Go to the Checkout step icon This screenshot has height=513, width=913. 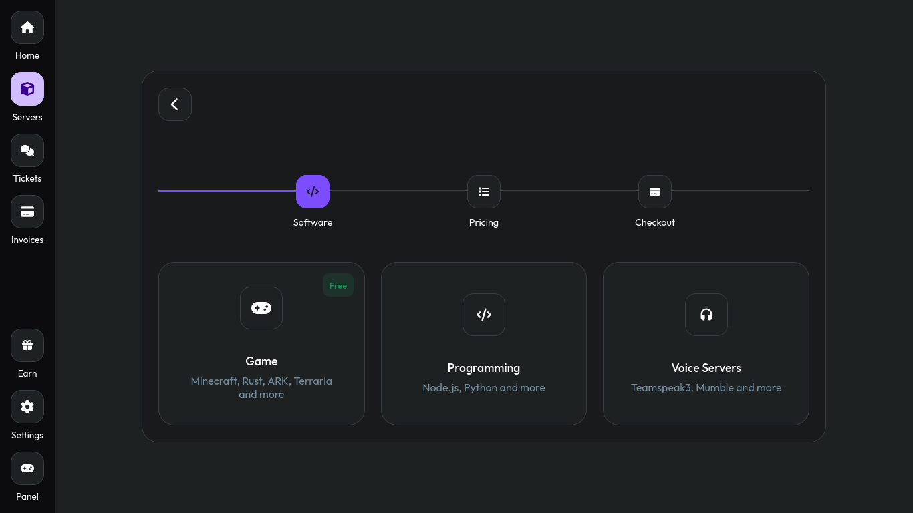pos(655,192)
